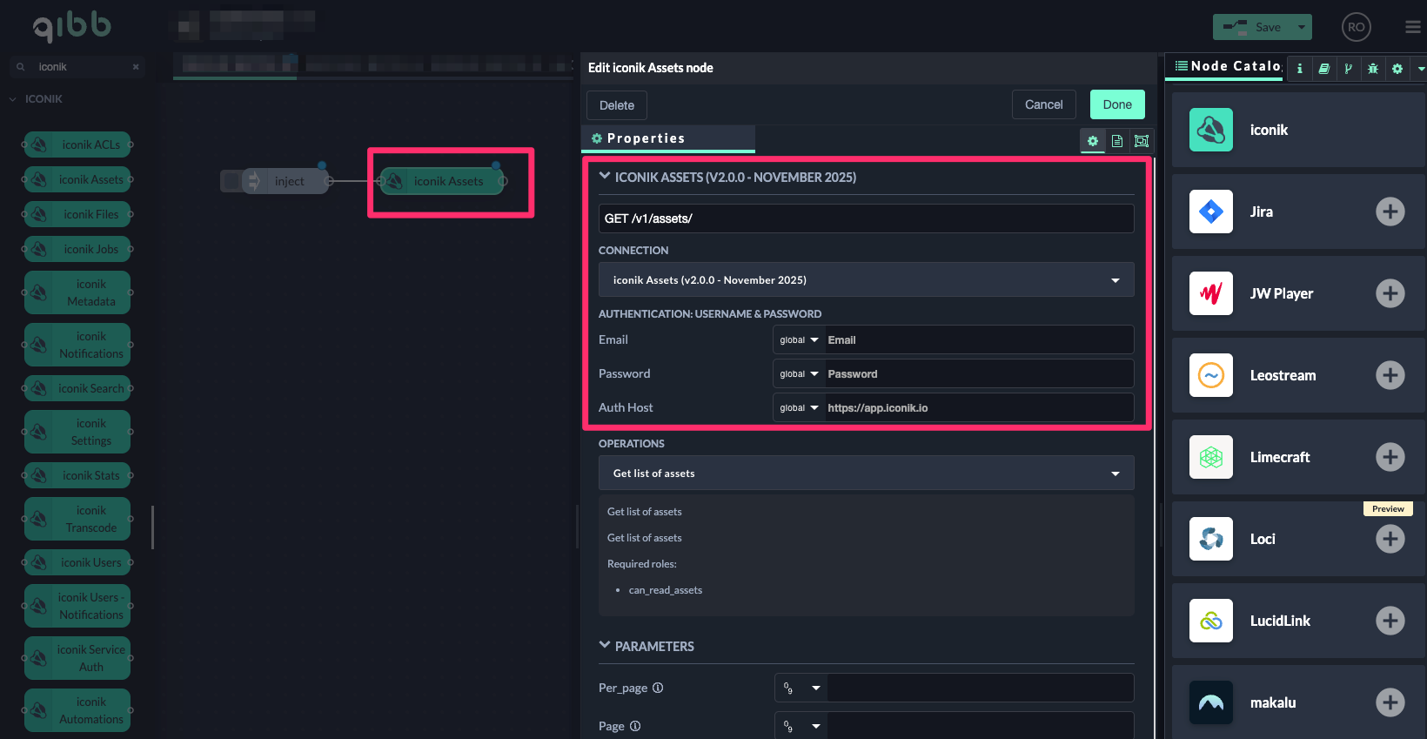Click the GET /v1/assets/ field
Viewport: 1427px width, 739px height.
click(866, 218)
